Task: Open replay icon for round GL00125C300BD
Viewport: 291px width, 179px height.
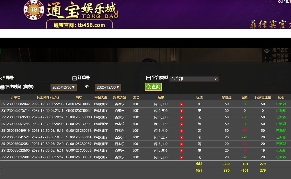Action: (181, 118)
